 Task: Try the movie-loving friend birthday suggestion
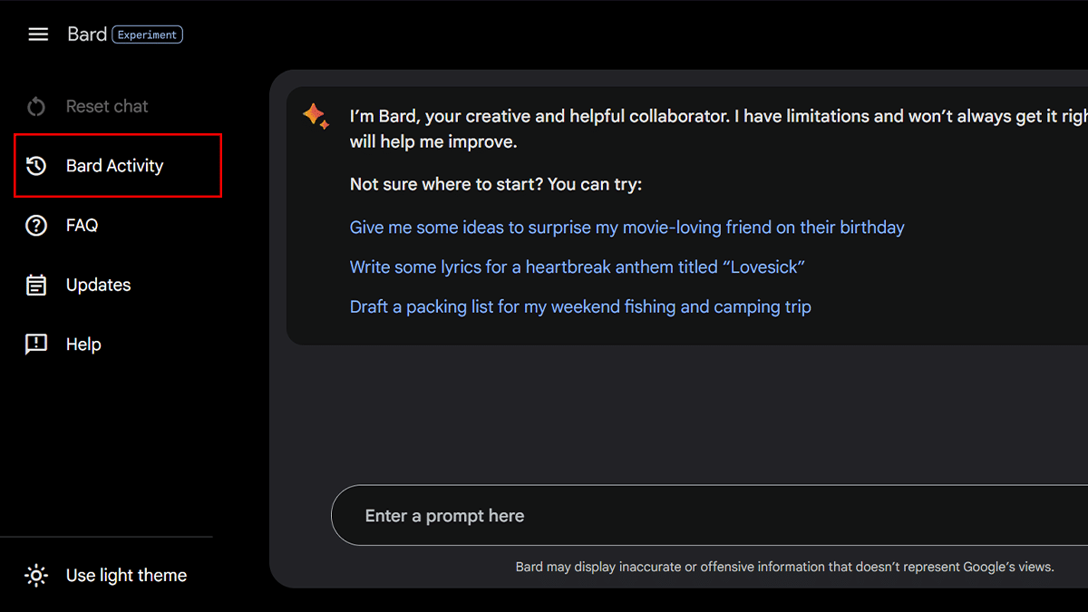pyautogui.click(x=627, y=228)
